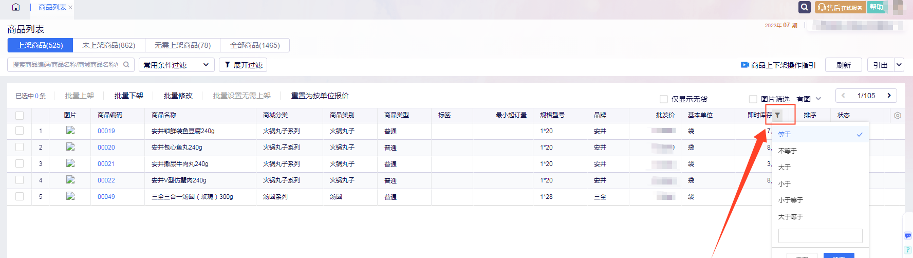Viewport: 913px width, 258px height.
Task: Open column settings gear in table header
Action: pos(898,115)
